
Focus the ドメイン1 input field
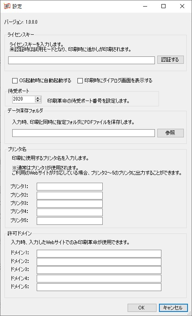click(99, 253)
